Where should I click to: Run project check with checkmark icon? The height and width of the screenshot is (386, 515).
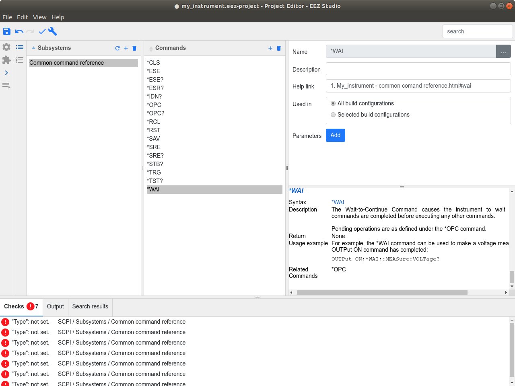42,31
